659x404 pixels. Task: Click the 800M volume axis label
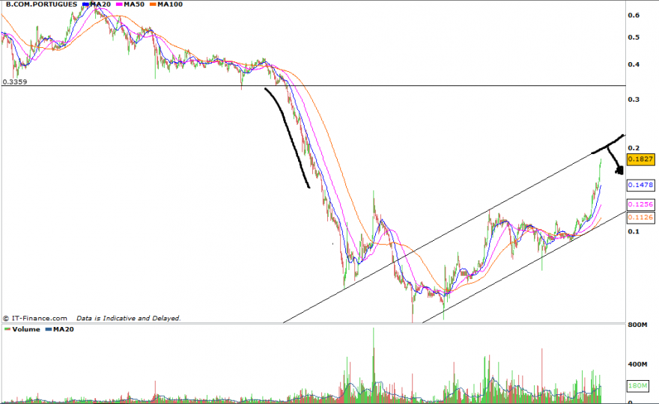[x=637, y=325]
